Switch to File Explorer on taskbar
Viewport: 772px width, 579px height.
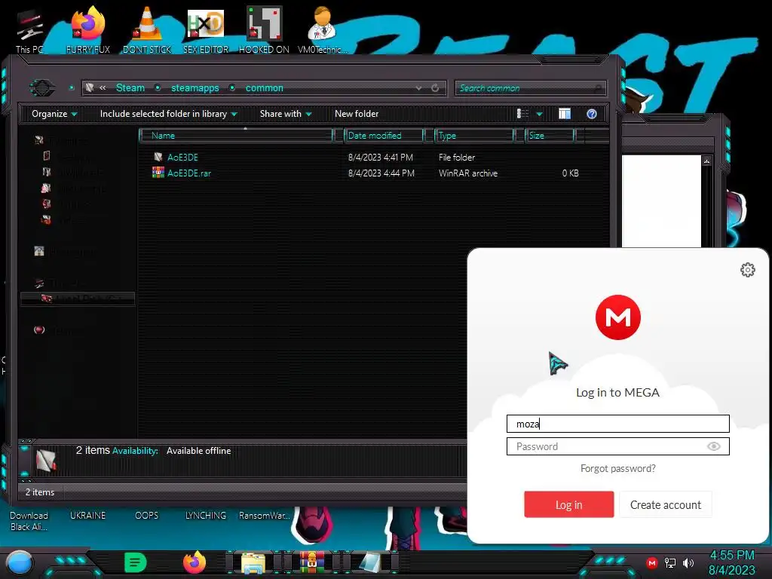pos(253,563)
